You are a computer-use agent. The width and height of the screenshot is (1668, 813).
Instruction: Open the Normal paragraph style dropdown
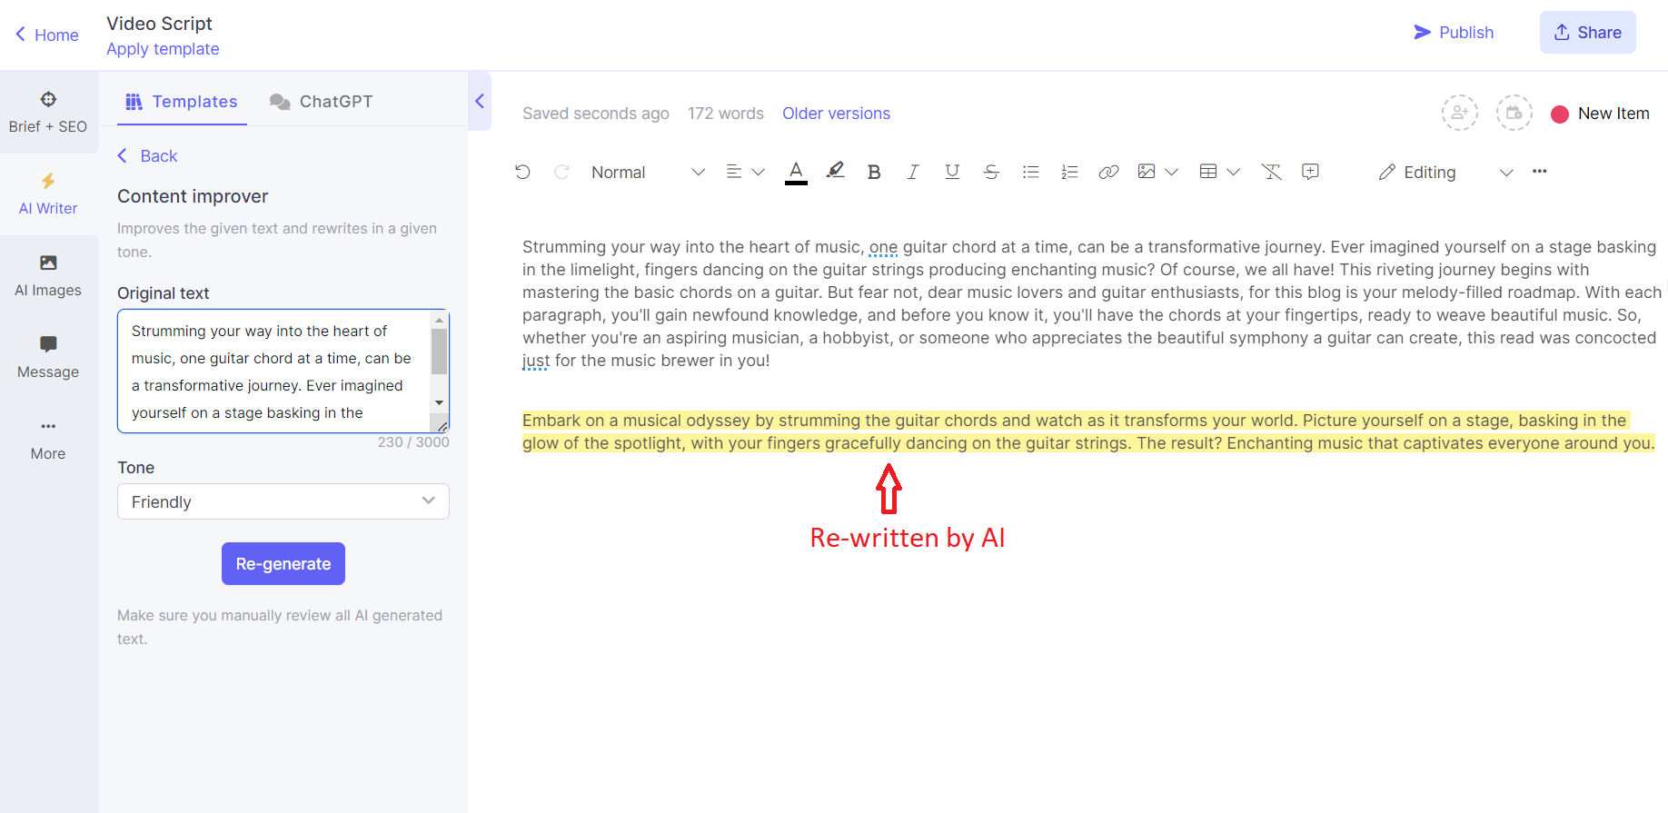(647, 172)
